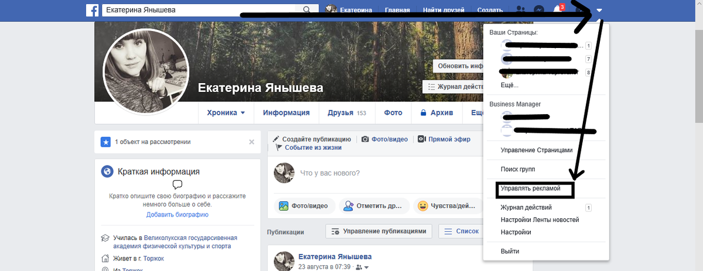Open the Архив tab
This screenshot has height=271, width=703.
click(436, 112)
